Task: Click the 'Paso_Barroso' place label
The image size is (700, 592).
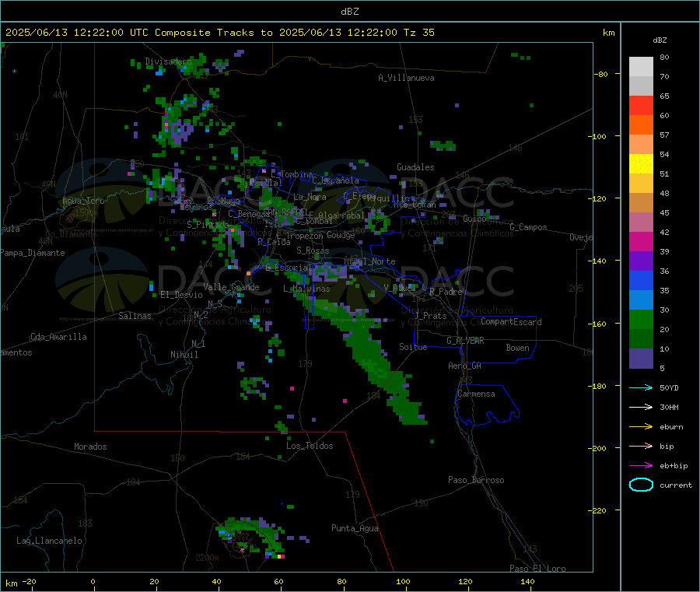Action: 476,480
